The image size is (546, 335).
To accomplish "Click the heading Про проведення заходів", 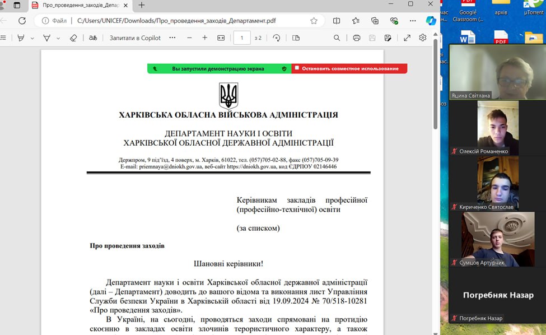I will point(127,246).
